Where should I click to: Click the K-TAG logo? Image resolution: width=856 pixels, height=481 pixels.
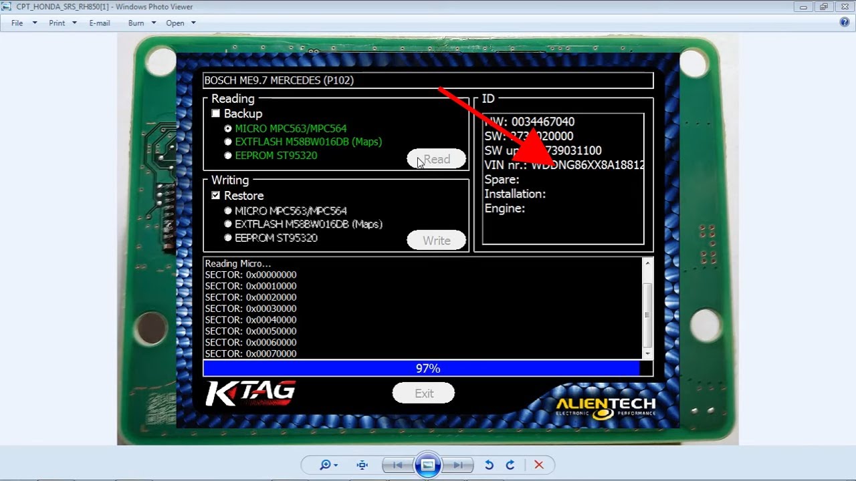tap(251, 393)
